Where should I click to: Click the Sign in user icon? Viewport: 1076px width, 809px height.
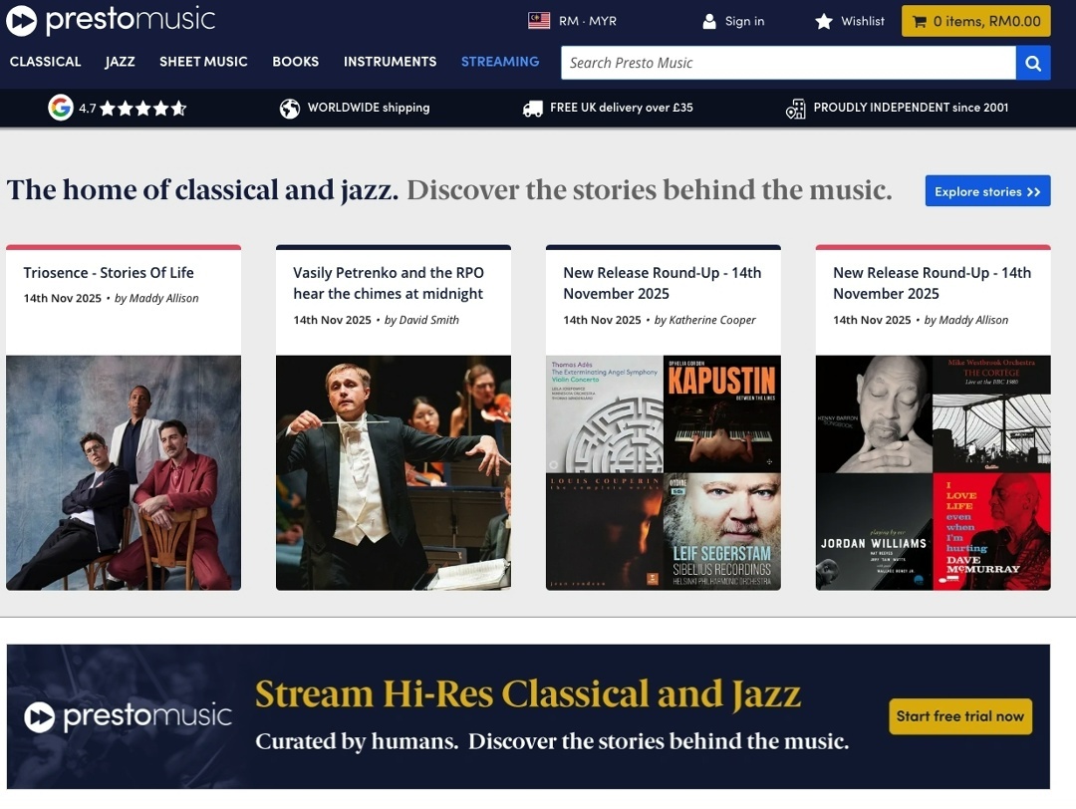[x=709, y=21]
